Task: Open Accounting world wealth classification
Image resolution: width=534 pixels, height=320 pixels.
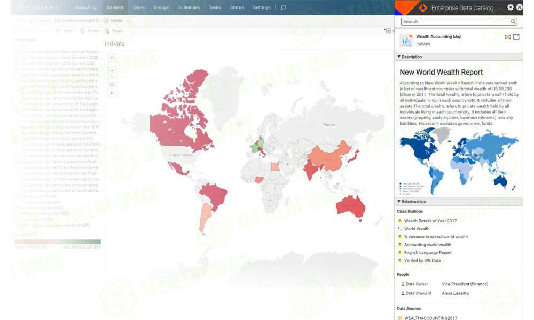Action: coord(427,244)
